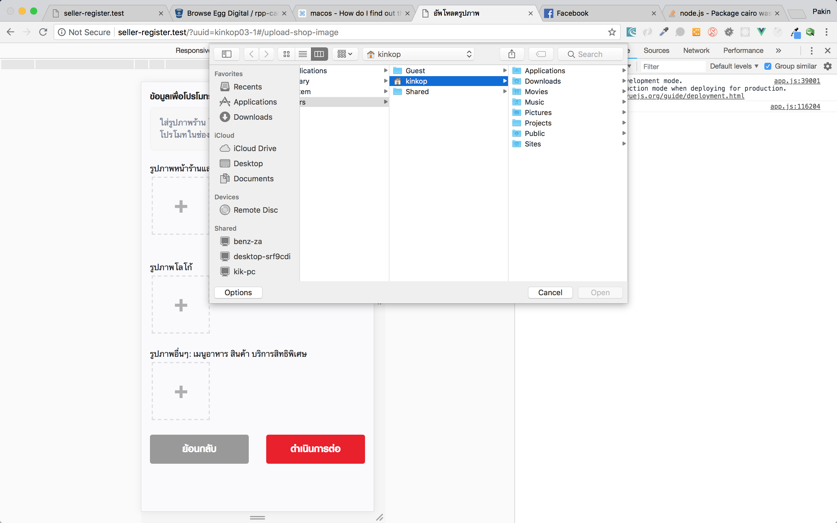Viewport: 837px width, 523px height.
Task: Select Applications in Favorites sidebar
Action: (255, 102)
